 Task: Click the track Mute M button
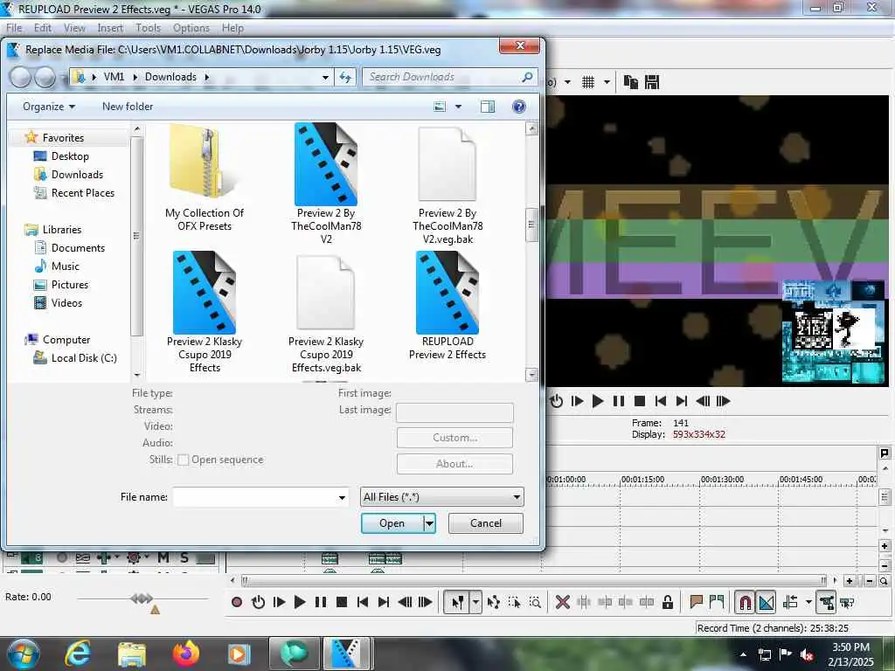click(163, 557)
